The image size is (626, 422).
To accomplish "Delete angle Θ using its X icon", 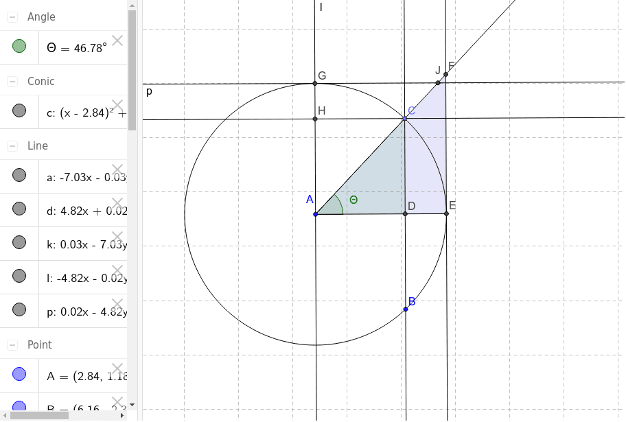I will pos(118,40).
